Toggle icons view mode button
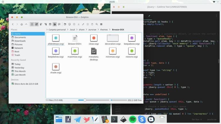The width and height of the screenshot is (221, 124). point(36,24)
